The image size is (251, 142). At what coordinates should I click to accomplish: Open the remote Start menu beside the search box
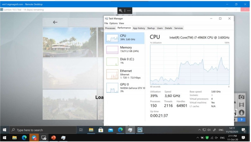(x=4, y=130)
